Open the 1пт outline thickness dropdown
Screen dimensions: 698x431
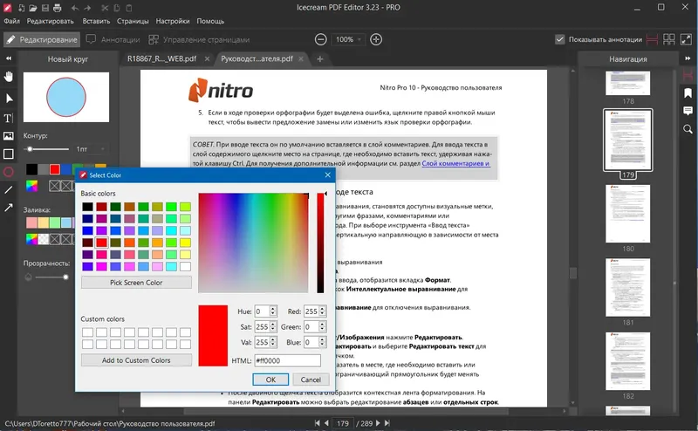pos(91,149)
